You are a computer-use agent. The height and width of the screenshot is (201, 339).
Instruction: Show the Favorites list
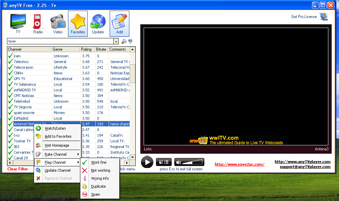(78, 24)
